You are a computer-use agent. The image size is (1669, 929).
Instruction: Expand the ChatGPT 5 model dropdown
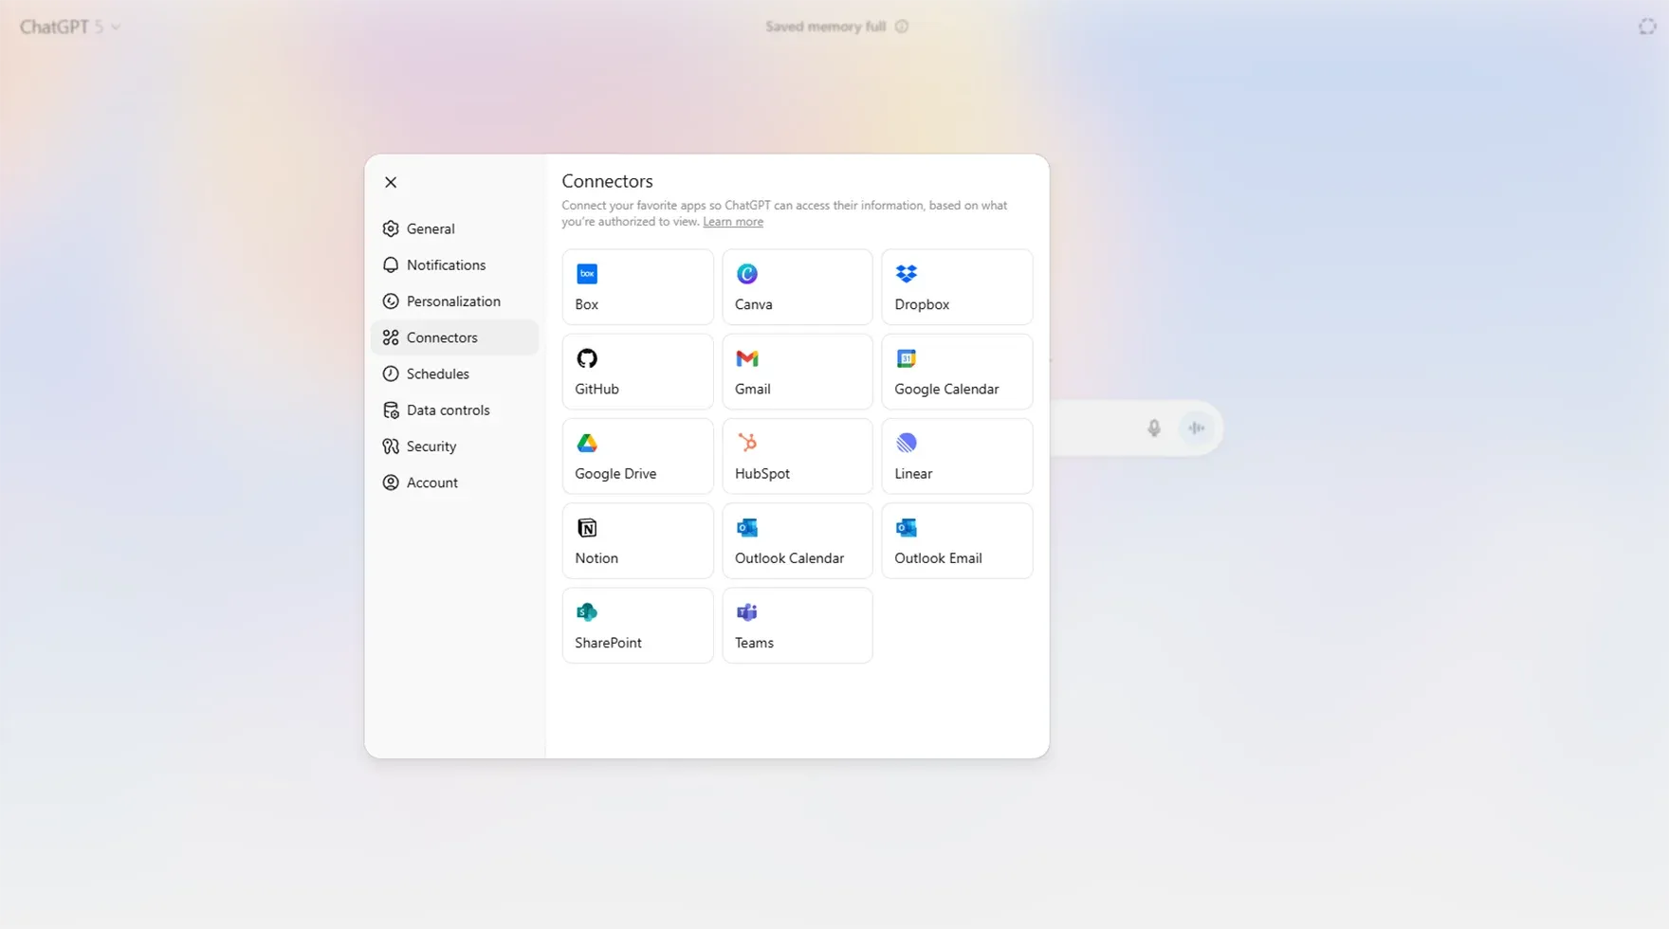pos(70,27)
